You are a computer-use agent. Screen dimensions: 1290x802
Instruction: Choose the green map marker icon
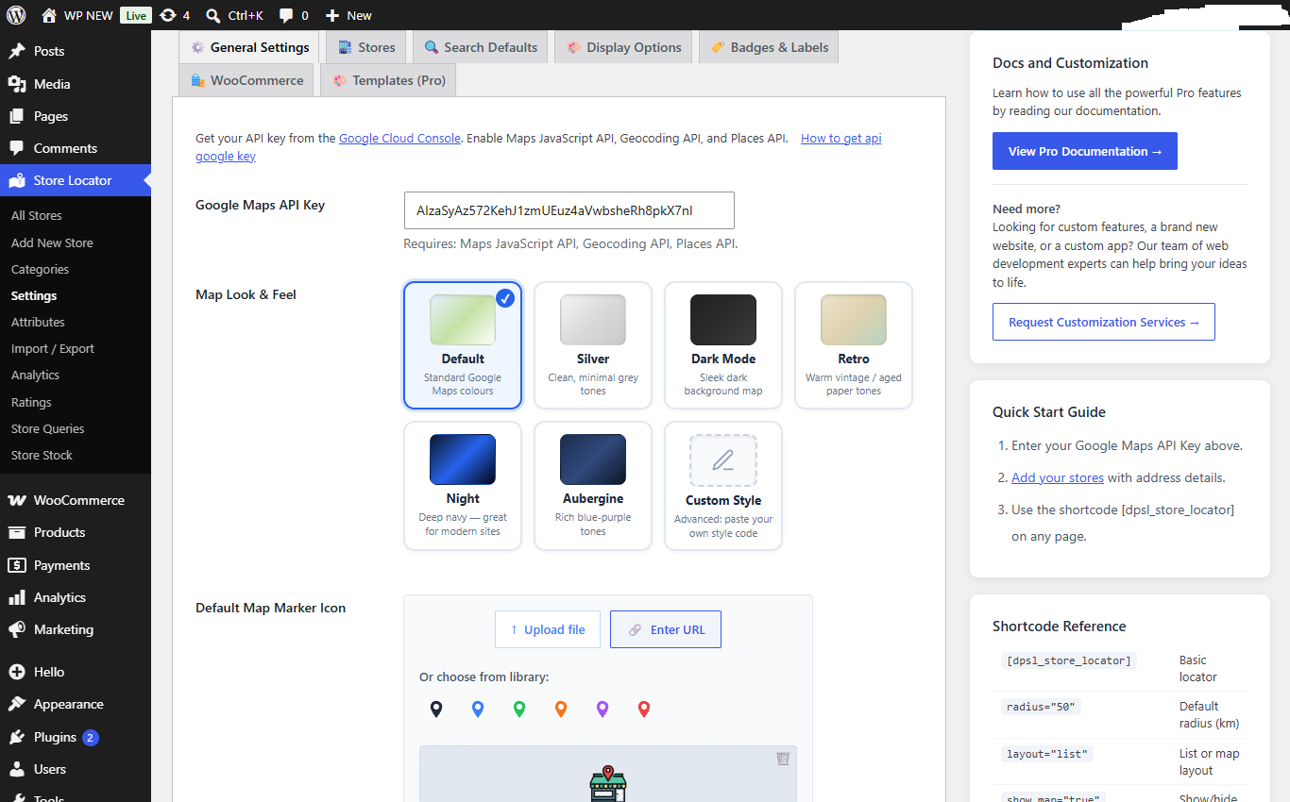(519, 709)
